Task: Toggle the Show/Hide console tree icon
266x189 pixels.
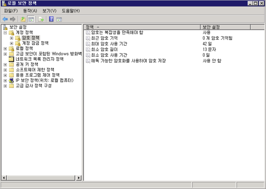Action: 31,19
